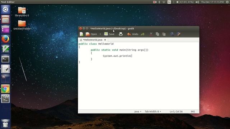Open the find and replace tool
The width and height of the screenshot is (230, 129).
[x=179, y=34]
